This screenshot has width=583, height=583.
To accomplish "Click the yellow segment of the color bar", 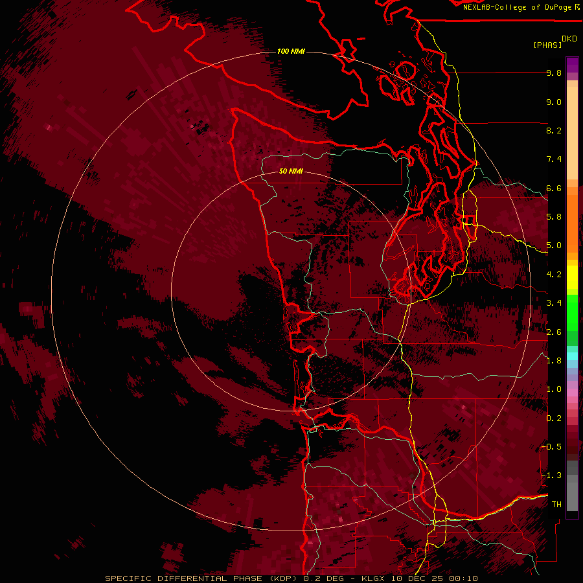I will (572, 277).
